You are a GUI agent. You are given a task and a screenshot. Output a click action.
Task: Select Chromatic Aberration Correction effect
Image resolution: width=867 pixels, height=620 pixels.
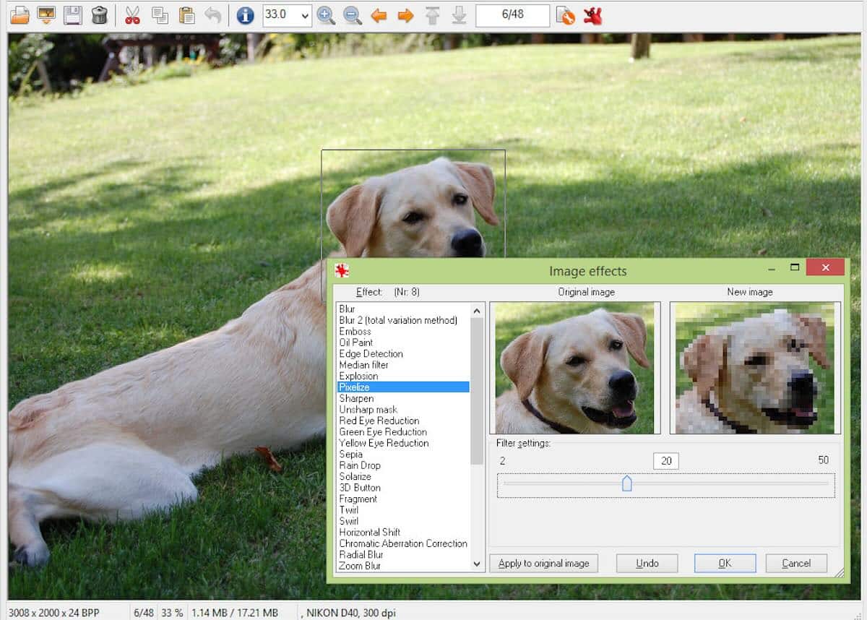coord(403,543)
